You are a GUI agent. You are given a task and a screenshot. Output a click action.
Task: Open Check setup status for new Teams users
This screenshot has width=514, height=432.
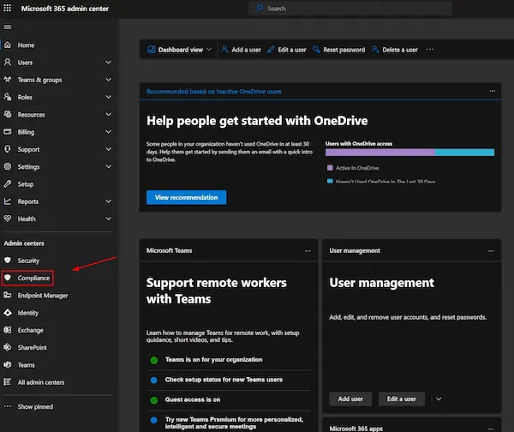[224, 380]
